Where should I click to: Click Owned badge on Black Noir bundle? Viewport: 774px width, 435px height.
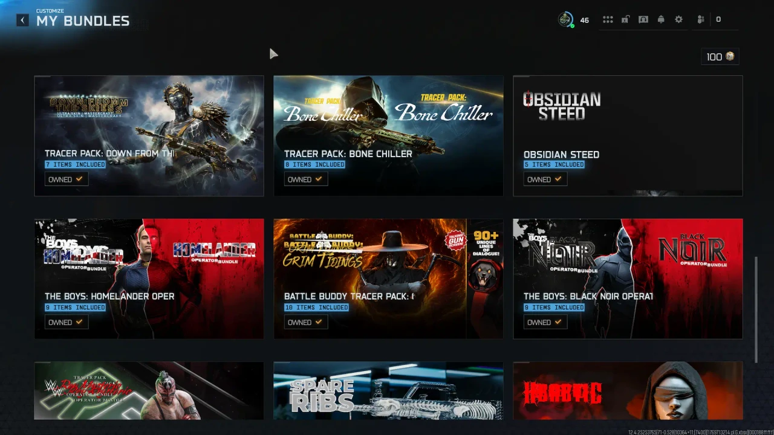click(x=545, y=322)
